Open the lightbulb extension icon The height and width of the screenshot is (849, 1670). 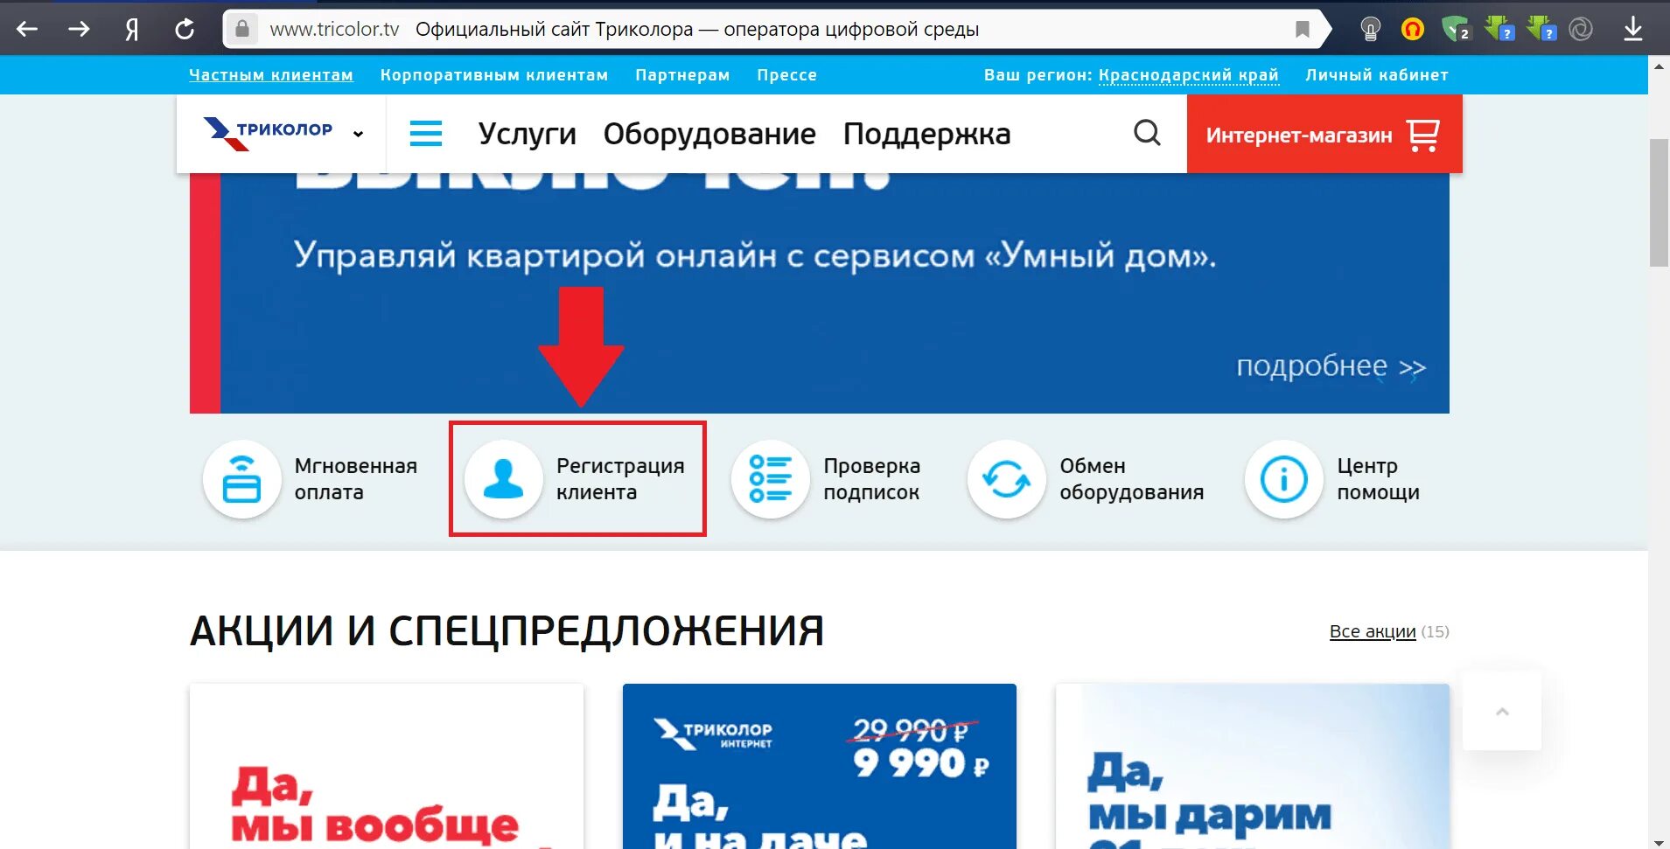(x=1370, y=29)
